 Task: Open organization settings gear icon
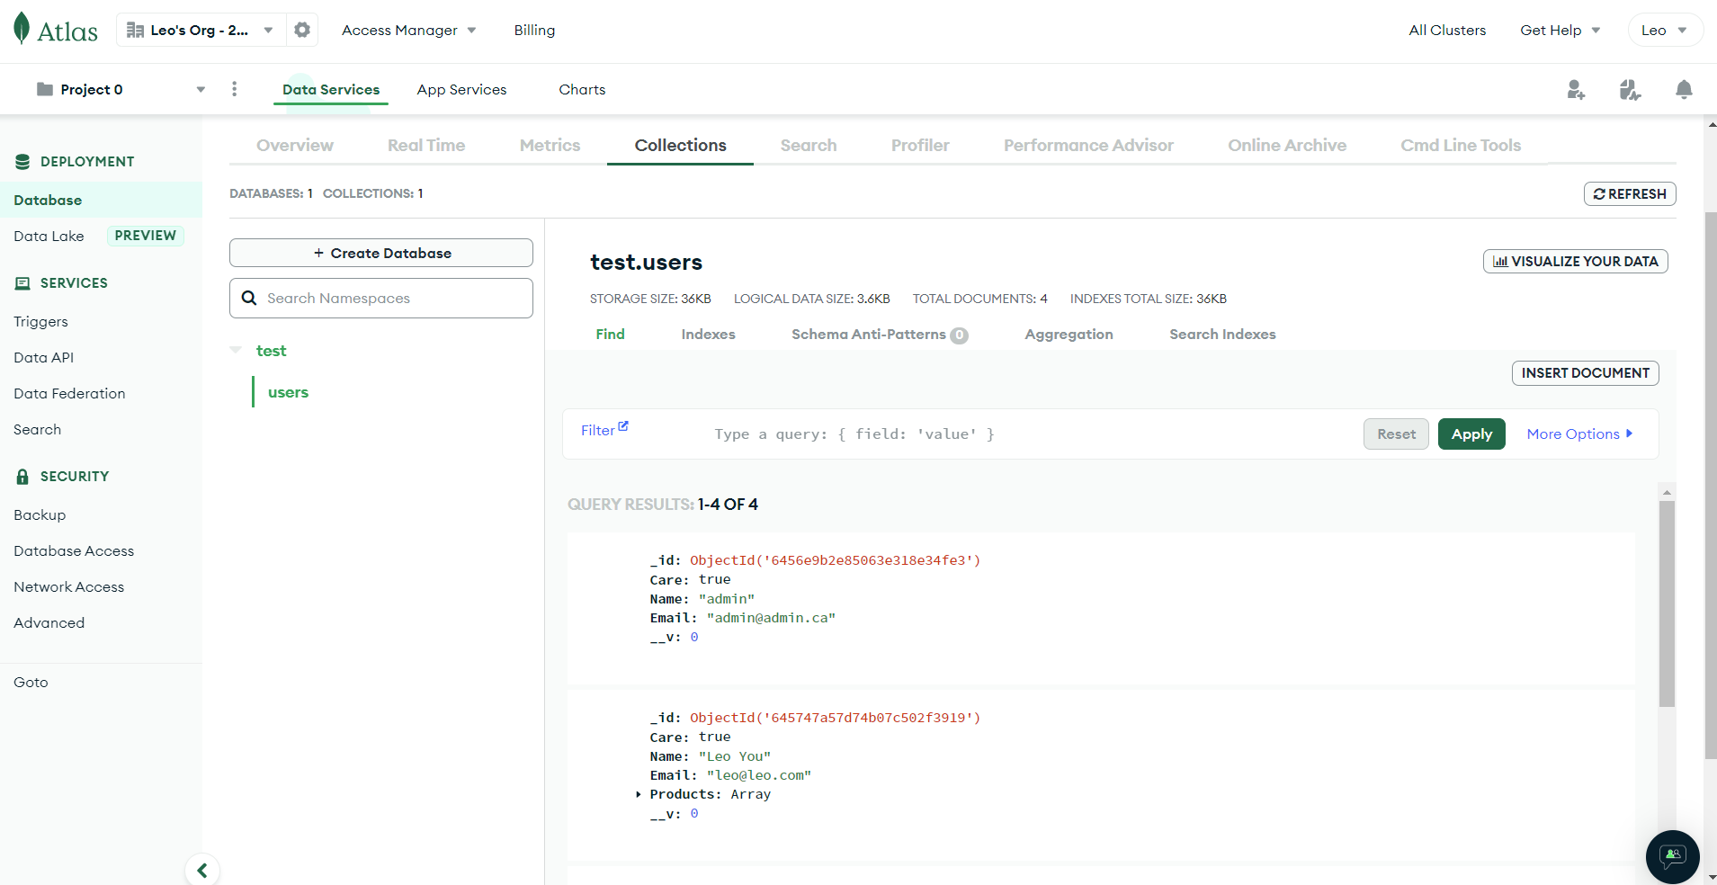[302, 30]
